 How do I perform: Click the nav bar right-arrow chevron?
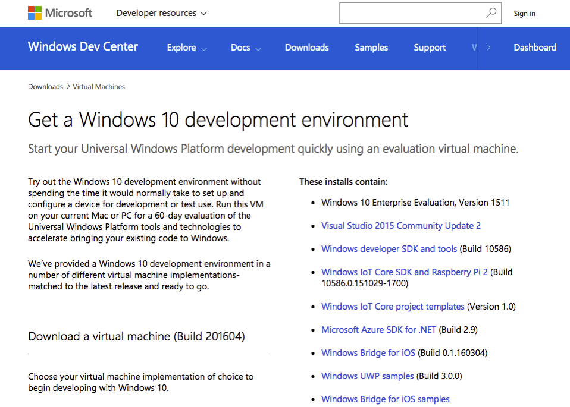coord(488,48)
